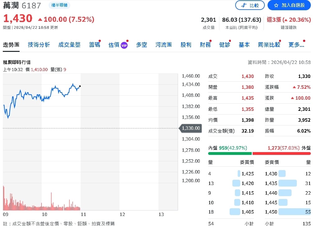
Task: Open the 技術分析 tab
Action: point(39,45)
